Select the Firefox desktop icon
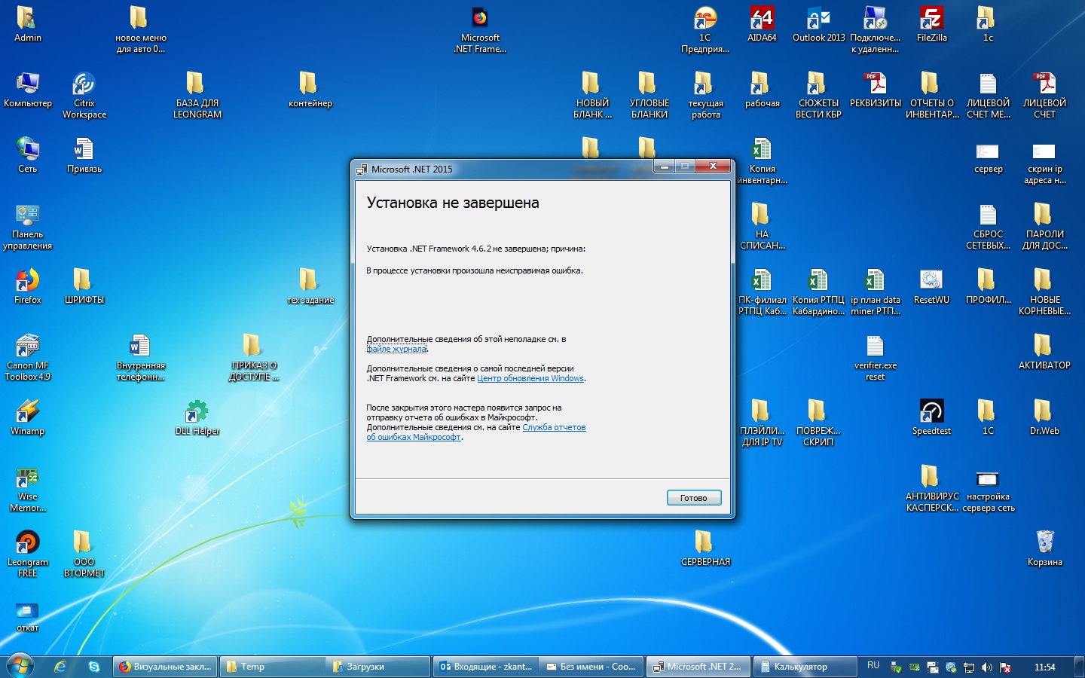1085x678 pixels. click(27, 286)
